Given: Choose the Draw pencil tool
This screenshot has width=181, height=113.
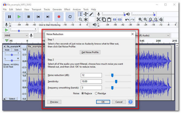Looking at the screenshot, I should coord(91,14).
